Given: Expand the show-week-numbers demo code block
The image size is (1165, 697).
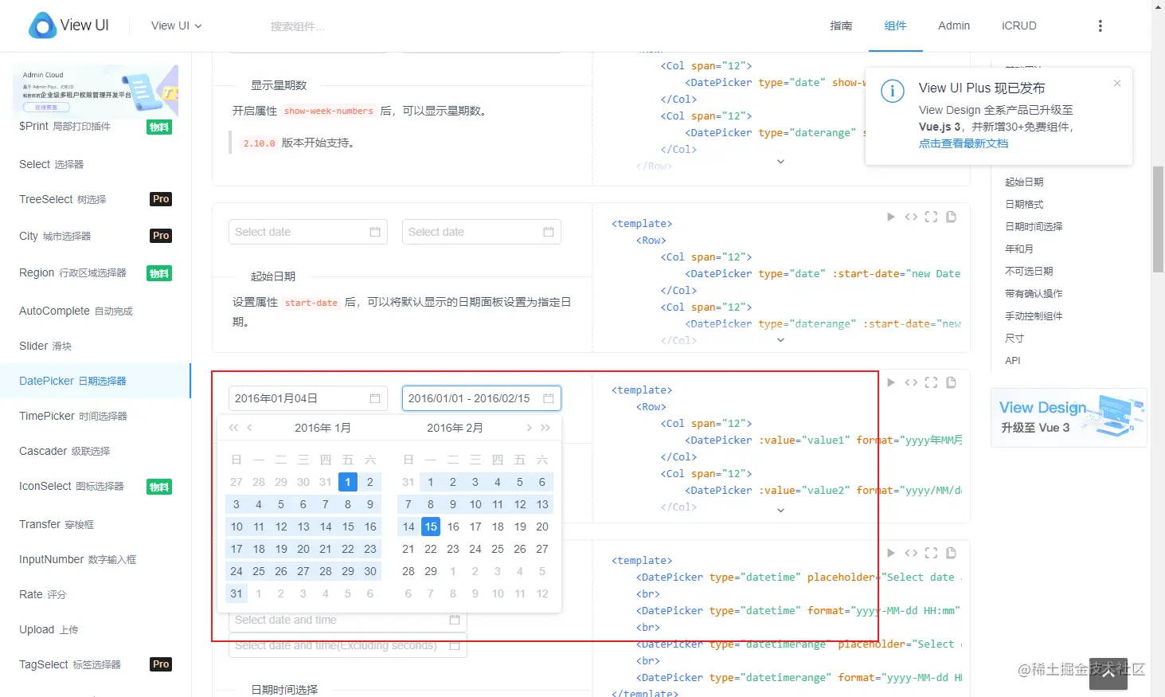Looking at the screenshot, I should [780, 162].
